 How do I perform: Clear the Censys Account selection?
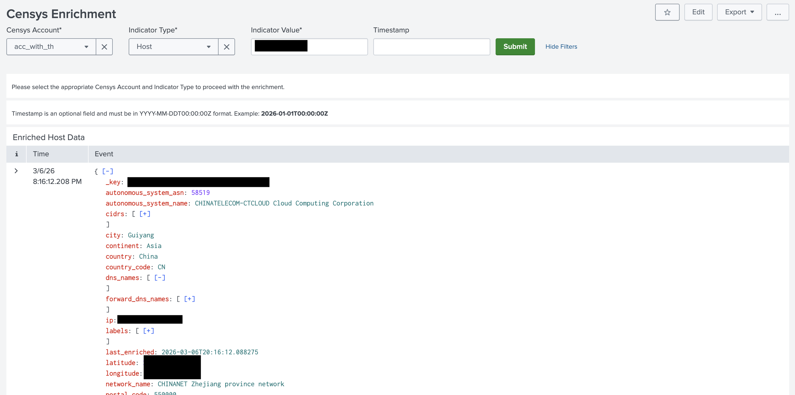tap(104, 47)
